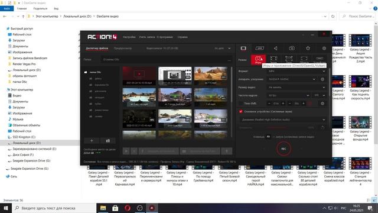Click the last button in file action bar
The height and width of the screenshot is (213, 378).
click(227, 151)
